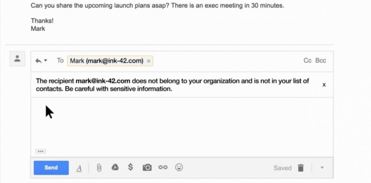The width and height of the screenshot is (371, 183).
Task: Insert link with chain icon
Action: click(163, 168)
